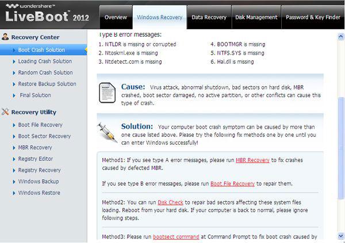Click arrow bullet beside Windows Restore
Screen dimensions: 345x243
[x=14, y=193]
